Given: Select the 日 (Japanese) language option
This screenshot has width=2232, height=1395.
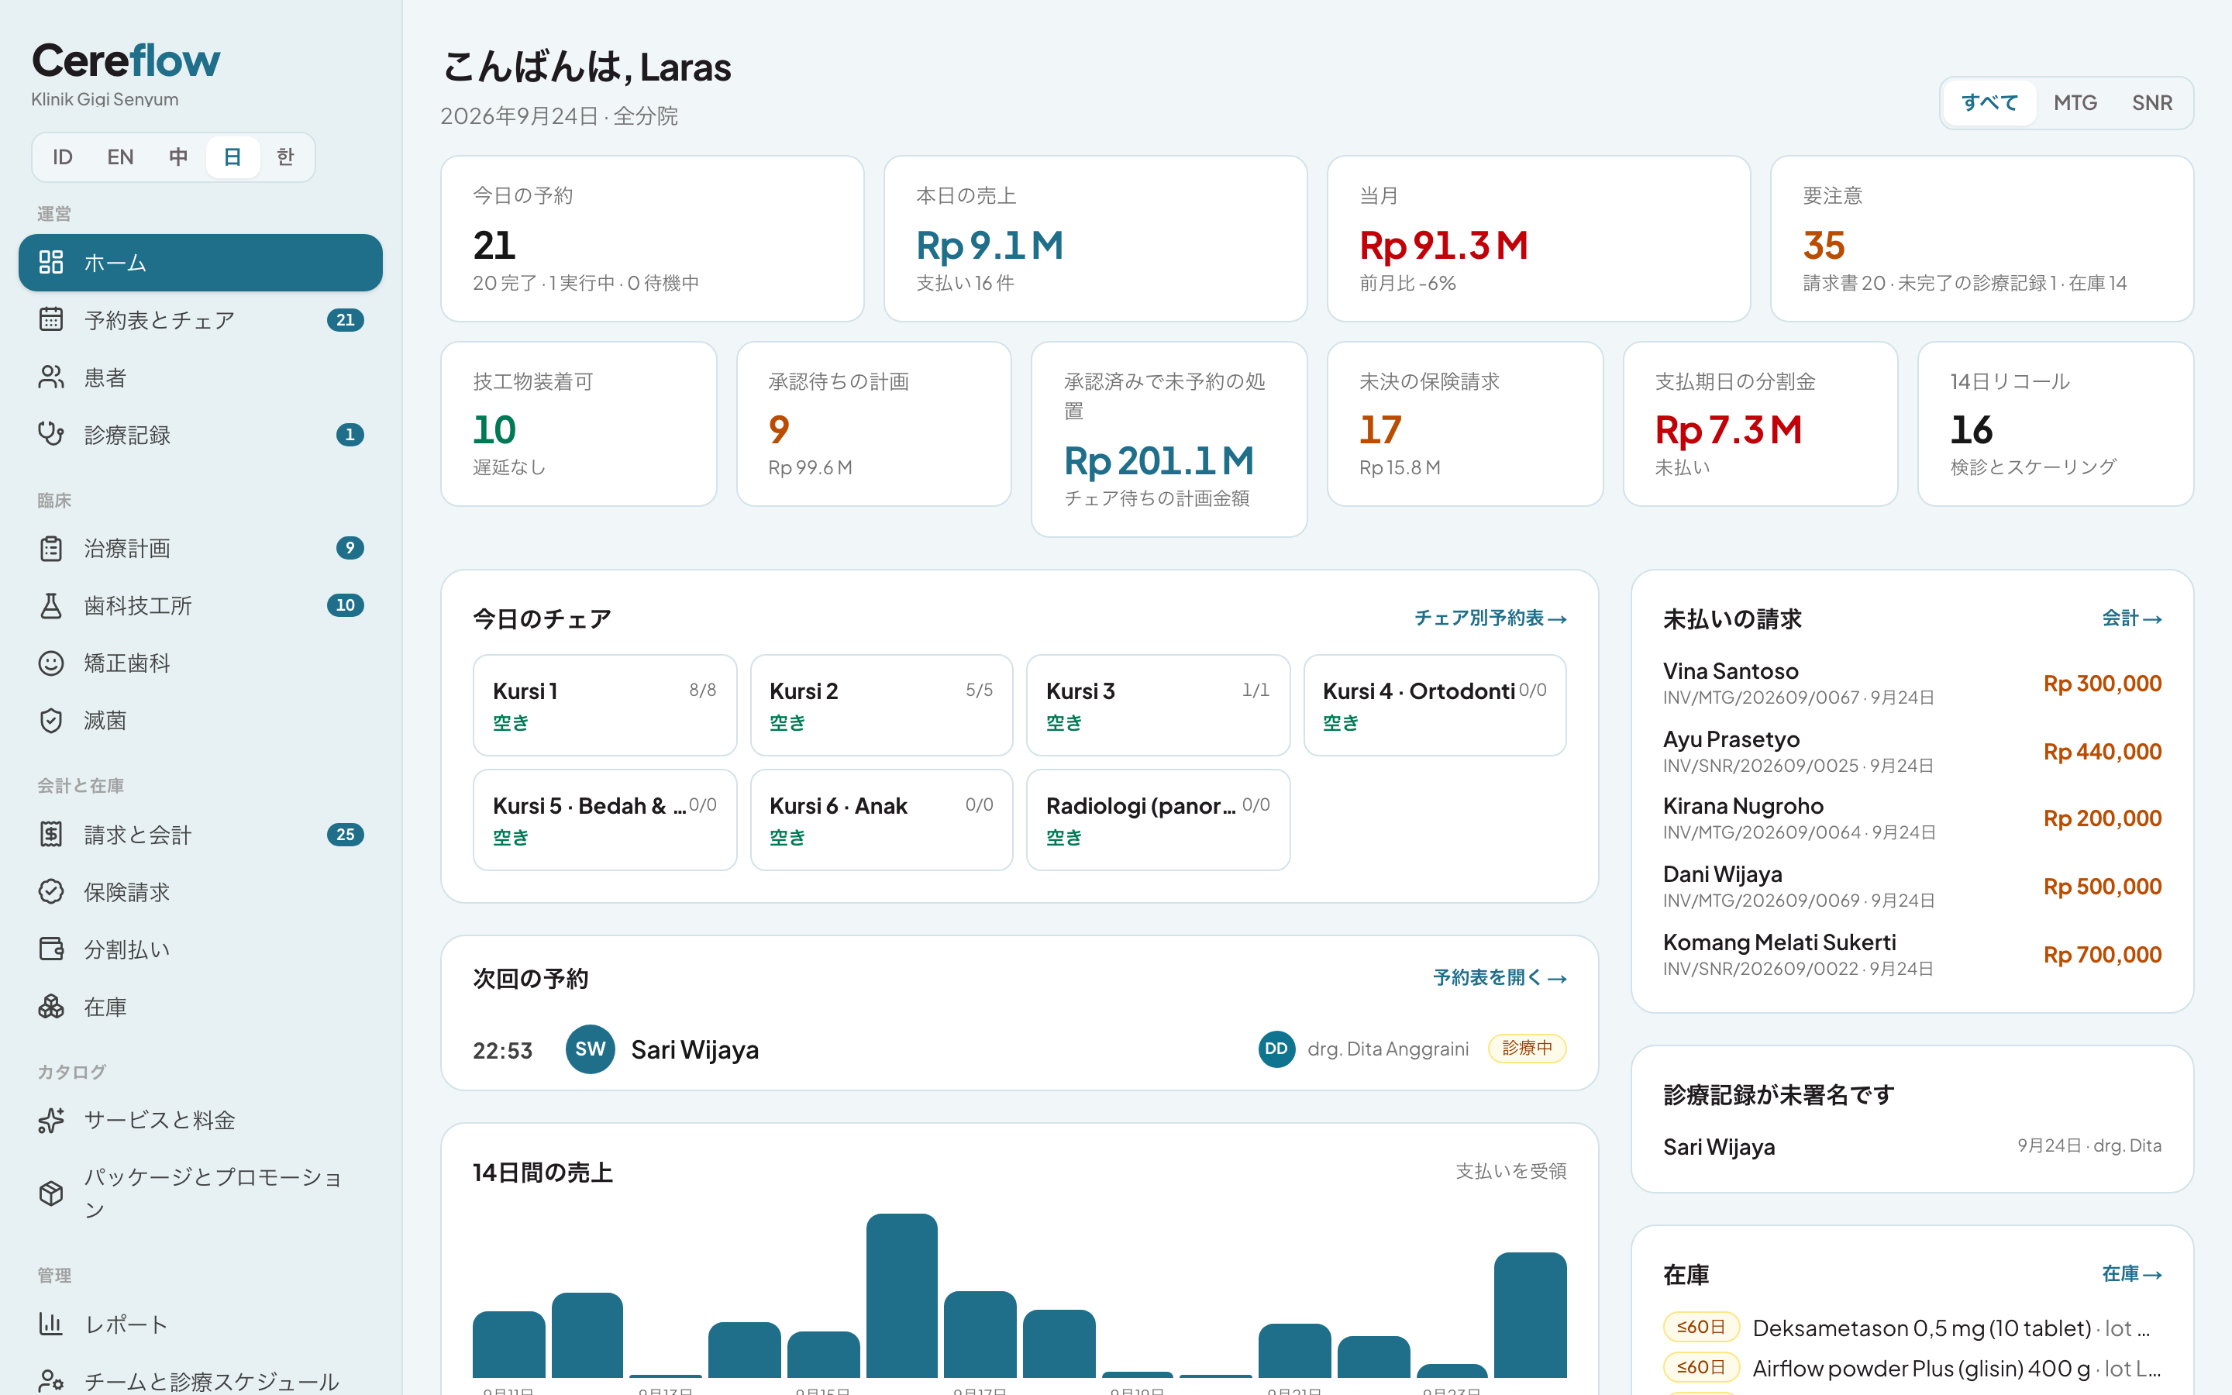Looking at the screenshot, I should coord(232,157).
